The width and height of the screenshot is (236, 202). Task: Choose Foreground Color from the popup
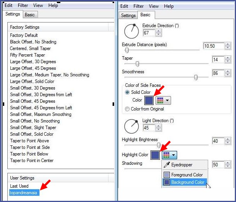[187, 175]
